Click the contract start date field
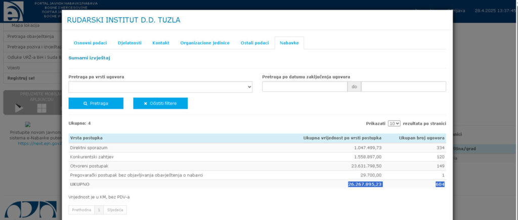This screenshot has height=220, width=518. point(305,87)
